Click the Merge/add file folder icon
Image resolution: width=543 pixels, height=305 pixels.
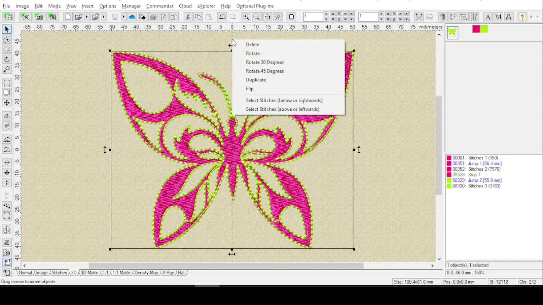click(95, 17)
